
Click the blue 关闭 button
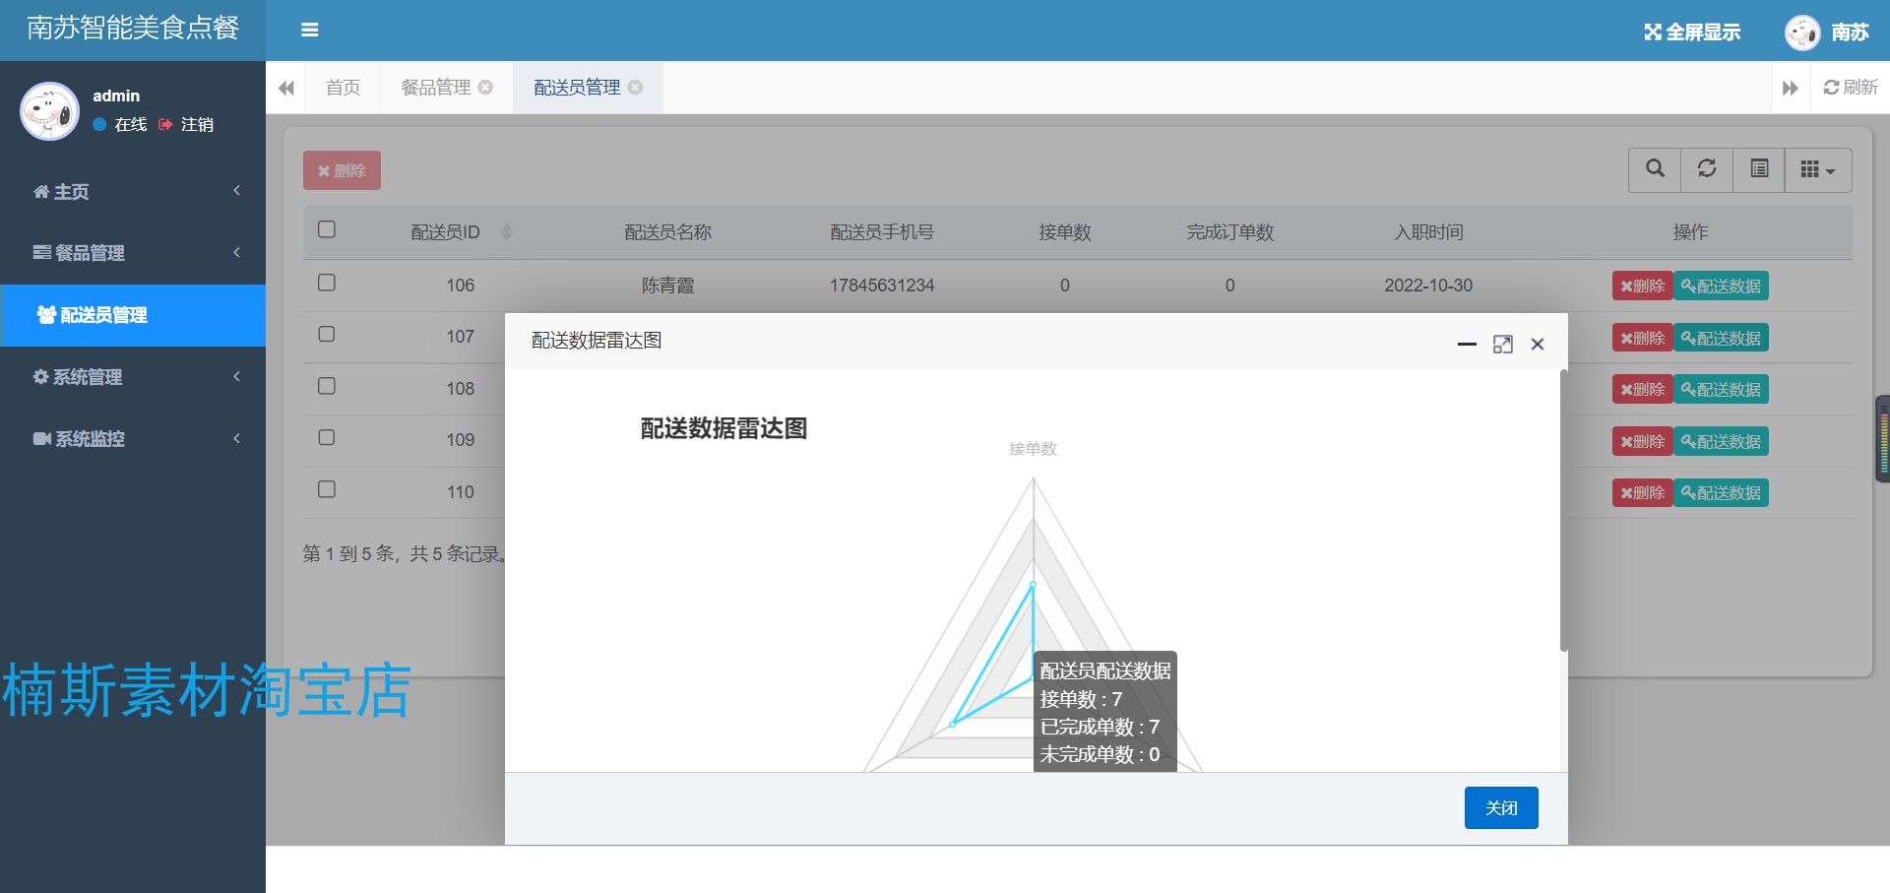tap(1501, 807)
